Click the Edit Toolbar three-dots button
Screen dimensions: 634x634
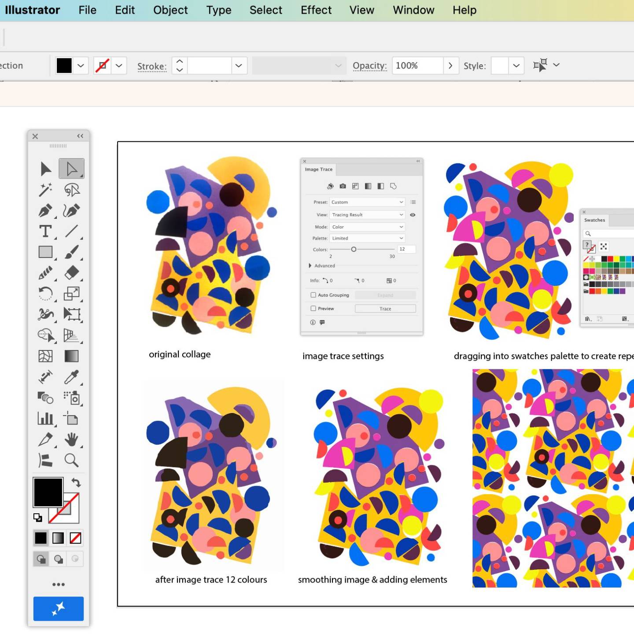click(x=59, y=585)
